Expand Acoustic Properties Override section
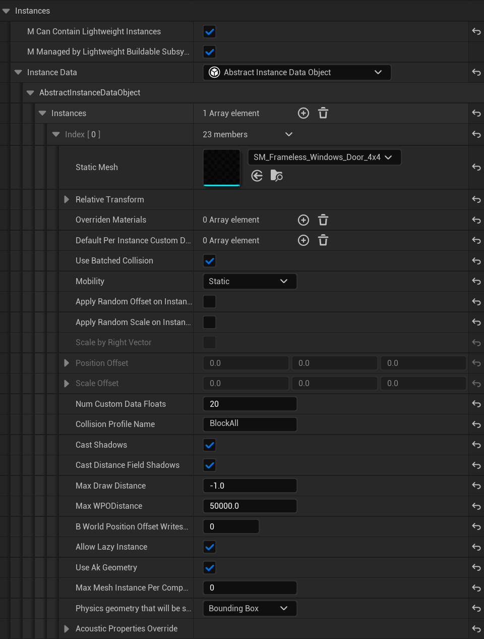 (67, 629)
